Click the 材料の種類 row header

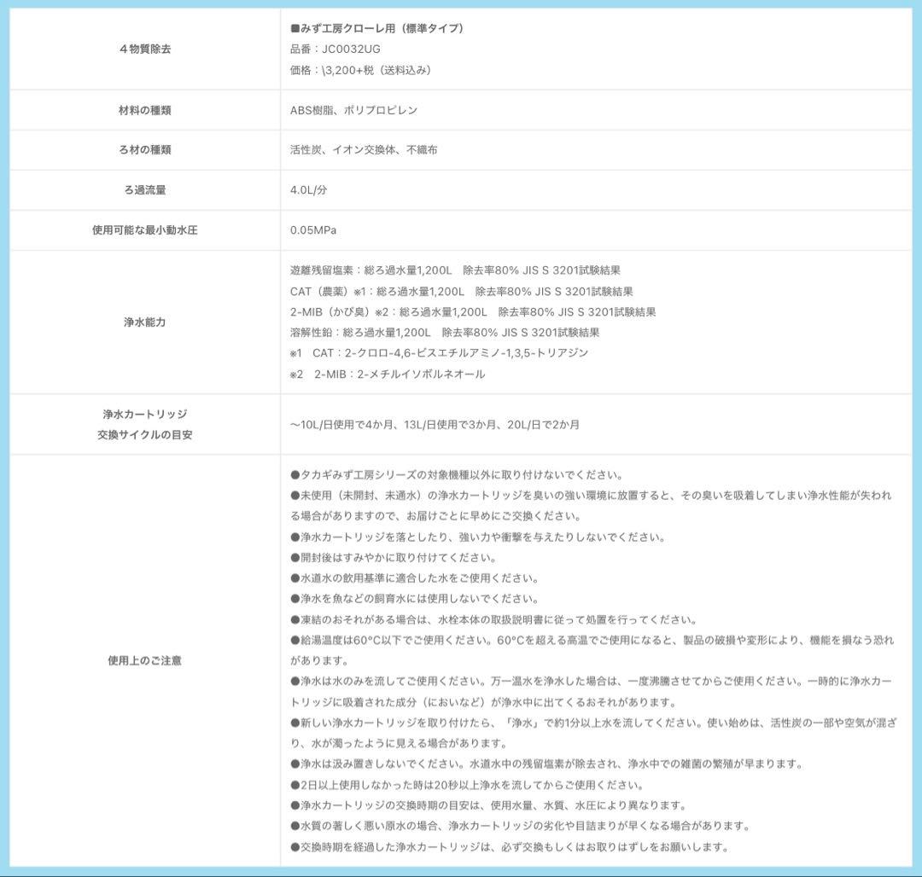coord(144,110)
